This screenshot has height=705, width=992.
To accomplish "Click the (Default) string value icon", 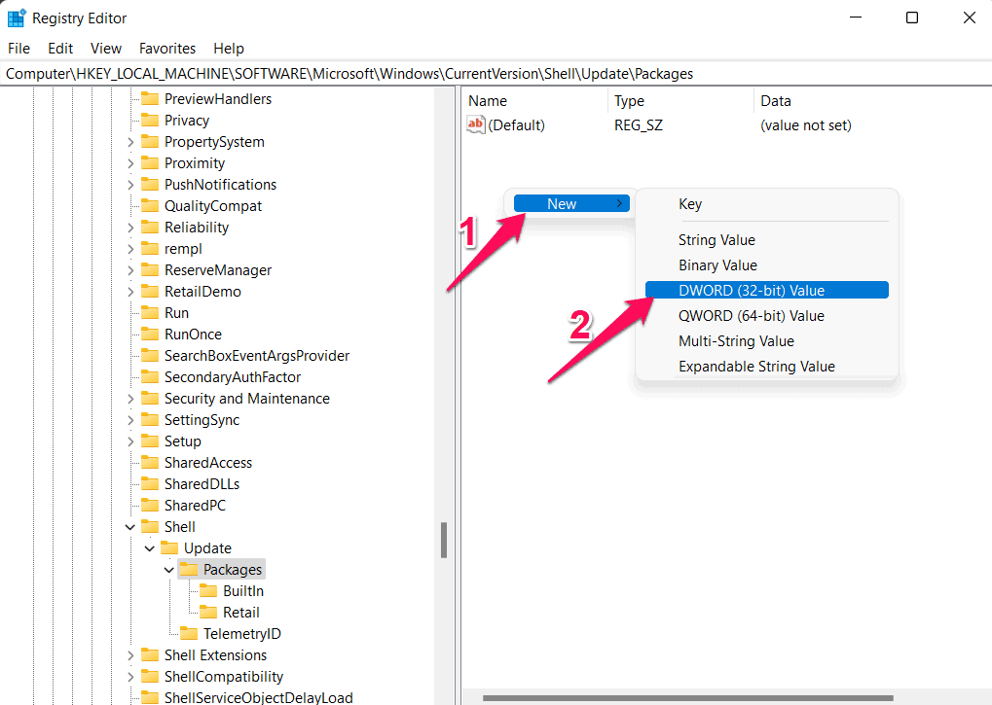I will pos(476,124).
